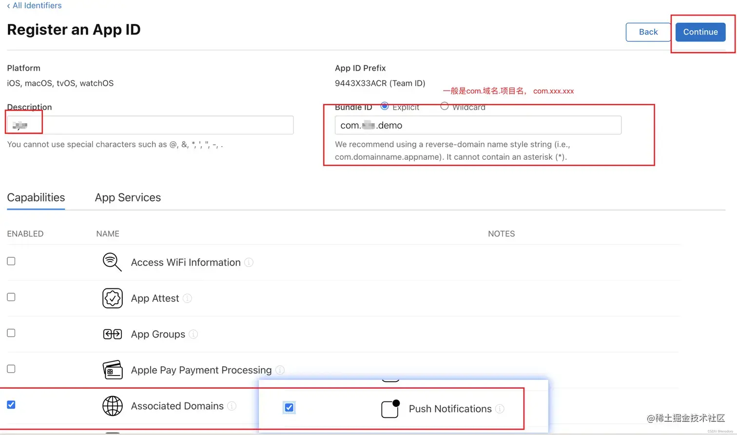Screen dimensions: 737x435
Task: Select the Explicit bundle ID option
Action: point(385,106)
